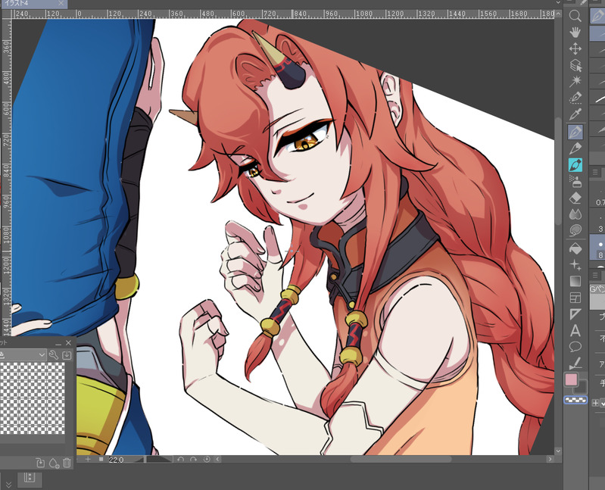Select the Frame border tool

(575, 298)
